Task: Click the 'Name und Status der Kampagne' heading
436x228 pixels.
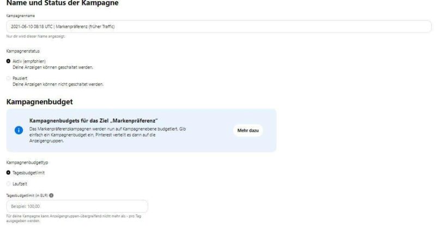Action: (62, 3)
